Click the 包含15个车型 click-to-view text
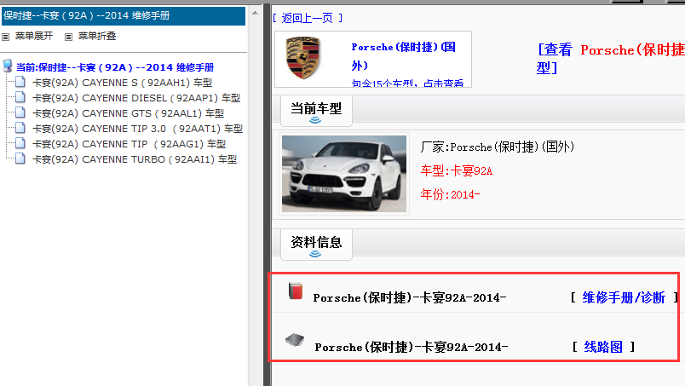 pos(407,83)
